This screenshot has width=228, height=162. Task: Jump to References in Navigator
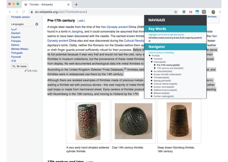pos(161,93)
